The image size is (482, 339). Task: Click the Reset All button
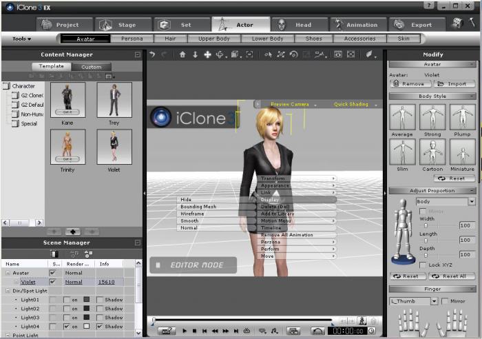click(452, 276)
